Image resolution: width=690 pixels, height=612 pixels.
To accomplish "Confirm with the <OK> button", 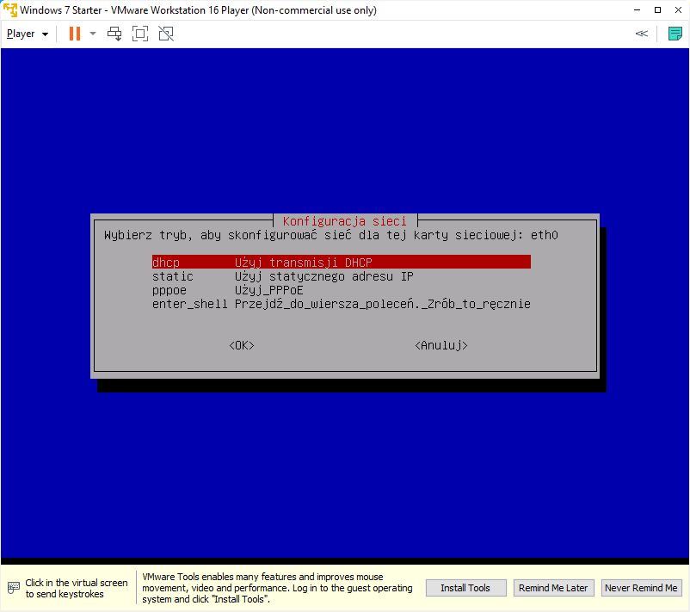I will [242, 345].
